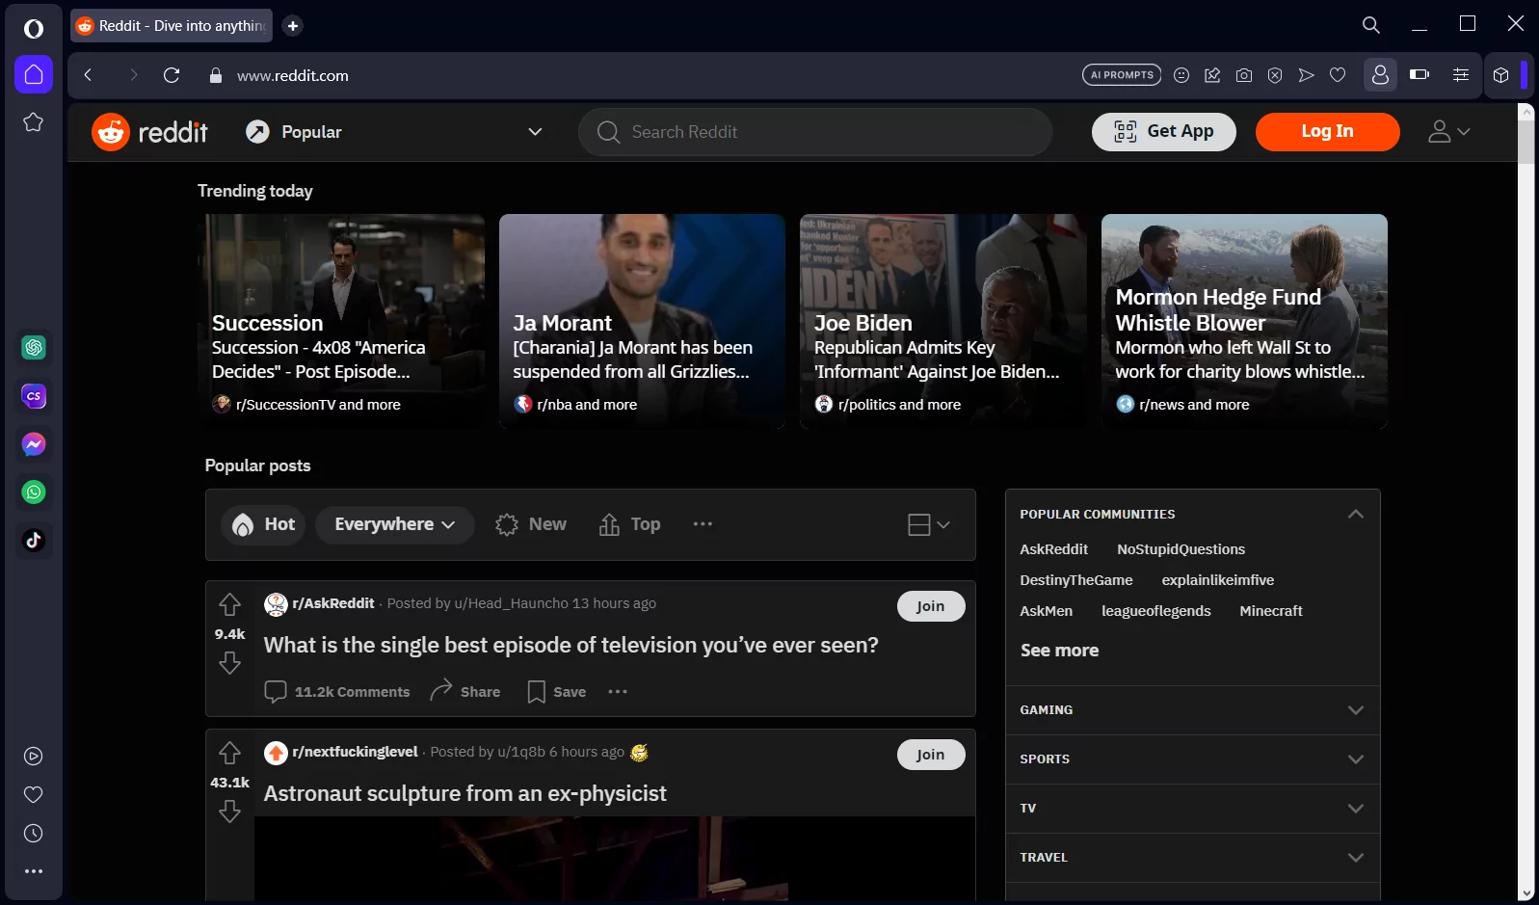Join the r/nextfuckinglevel community
Screen dimensions: 1539x905
click(931, 755)
